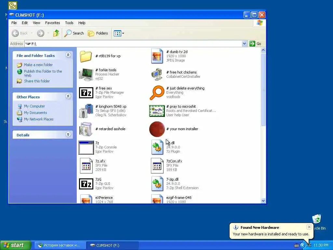Open the Views dropdown button
Viewport: 333px width, 250px height.
pos(119,33)
